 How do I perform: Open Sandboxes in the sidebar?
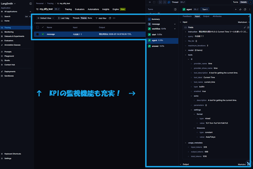pos(9,76)
